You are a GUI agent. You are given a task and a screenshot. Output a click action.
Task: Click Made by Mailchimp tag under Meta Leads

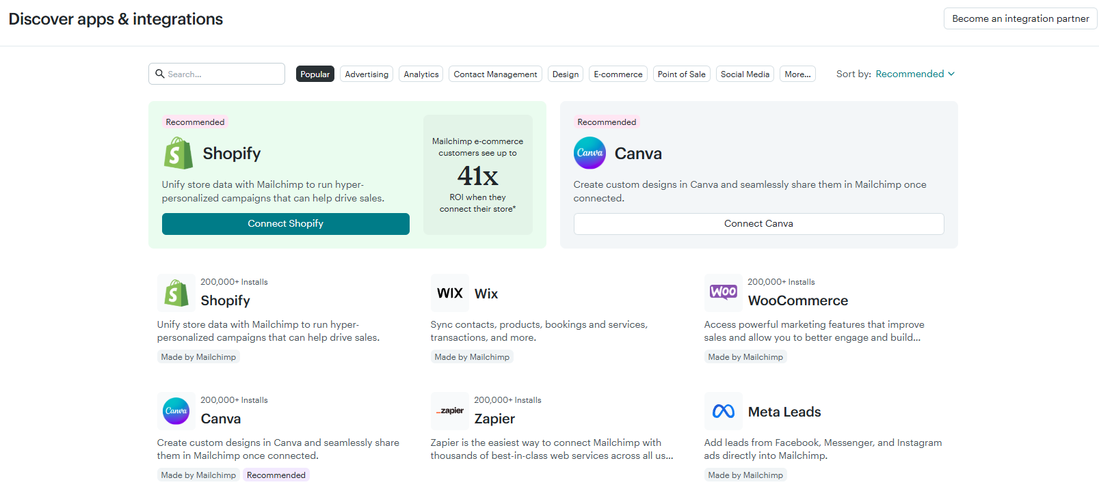[745, 475]
